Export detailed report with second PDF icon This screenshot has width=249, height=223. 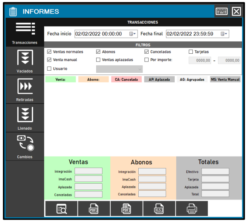(x=126, y=209)
